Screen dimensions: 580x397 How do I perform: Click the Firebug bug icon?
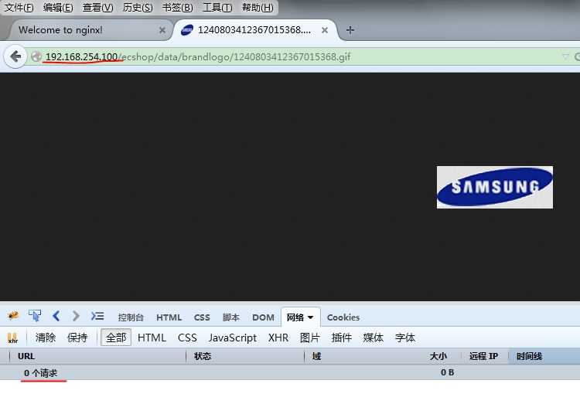click(x=13, y=316)
